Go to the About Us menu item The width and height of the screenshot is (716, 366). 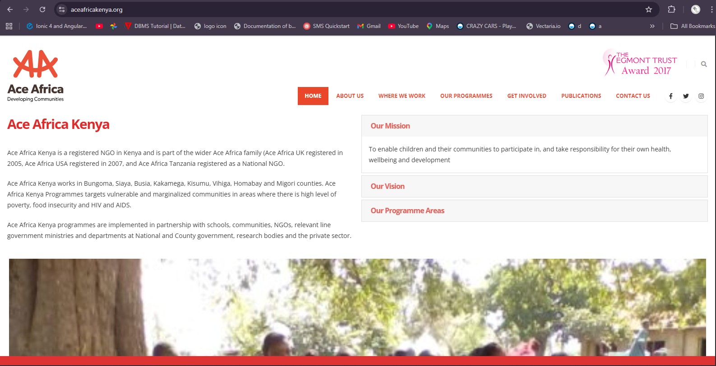click(x=350, y=96)
